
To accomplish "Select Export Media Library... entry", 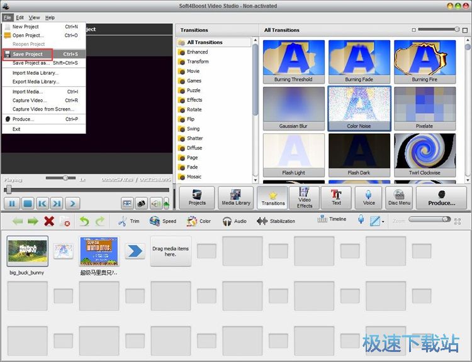I will pos(44,82).
